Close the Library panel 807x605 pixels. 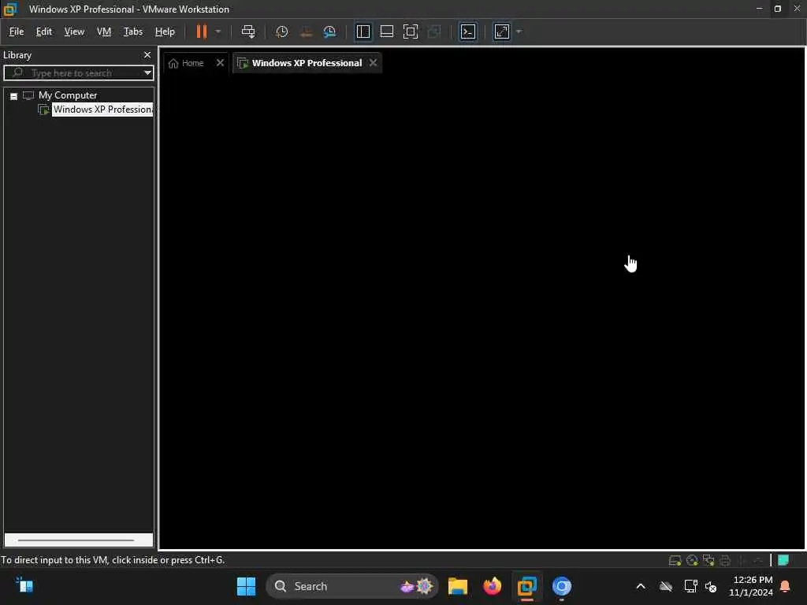[147, 55]
